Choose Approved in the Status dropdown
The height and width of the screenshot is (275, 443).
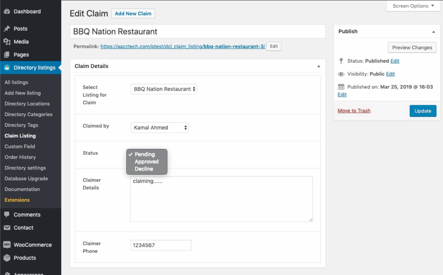click(x=147, y=161)
